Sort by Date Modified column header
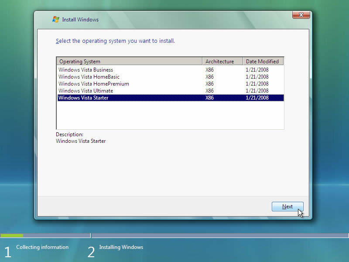The image size is (349, 262). (x=263, y=61)
